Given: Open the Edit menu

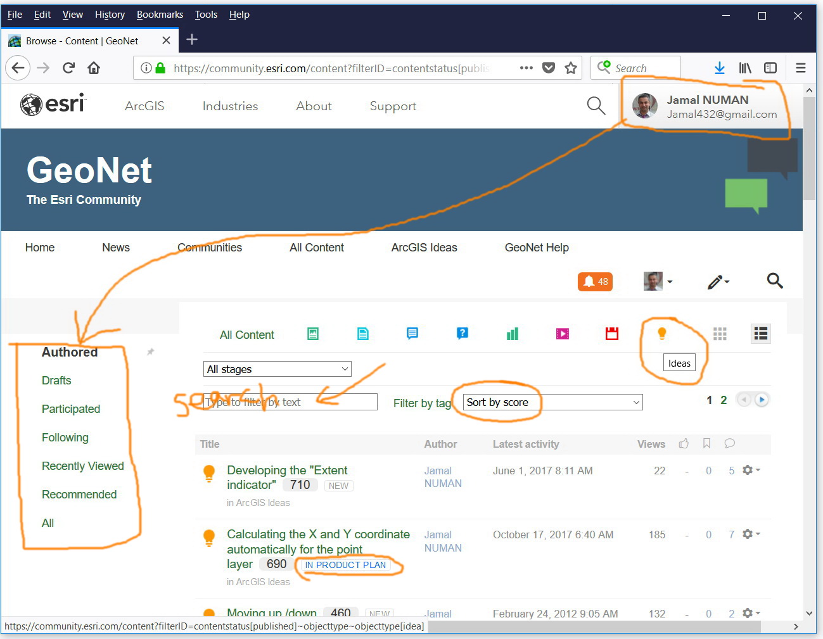Looking at the screenshot, I should [x=42, y=15].
